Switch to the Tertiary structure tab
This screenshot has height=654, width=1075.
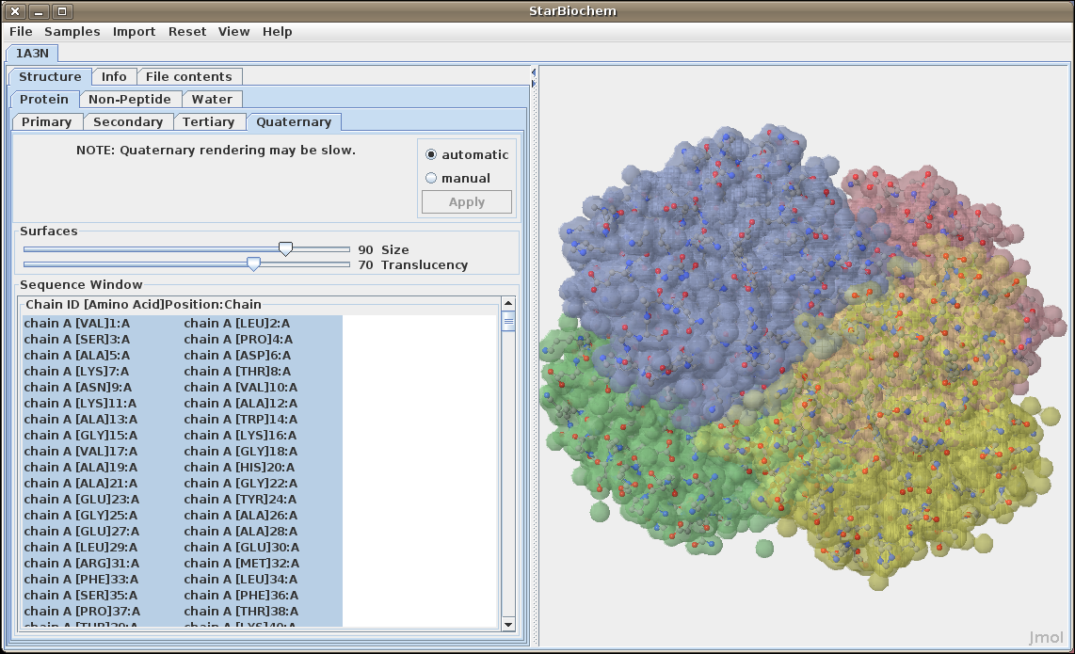coord(208,122)
